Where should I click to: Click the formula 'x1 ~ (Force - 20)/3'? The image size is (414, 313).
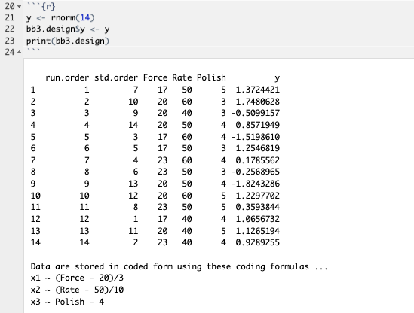pos(77,278)
